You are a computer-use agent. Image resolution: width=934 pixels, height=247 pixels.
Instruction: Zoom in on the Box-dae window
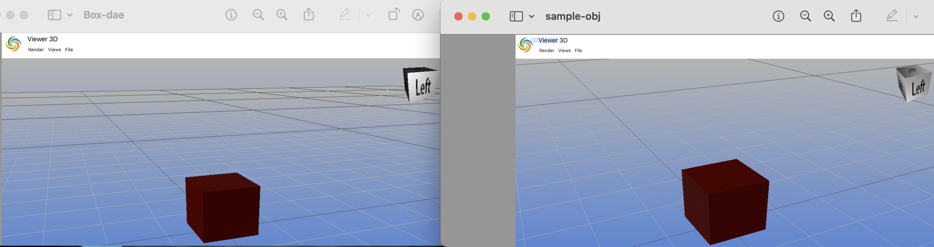[x=282, y=15]
